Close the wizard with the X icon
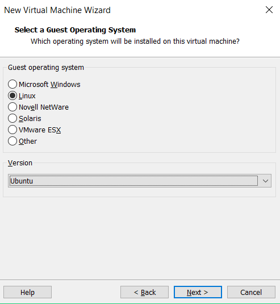The width and height of the screenshot is (280, 304). click(x=269, y=10)
